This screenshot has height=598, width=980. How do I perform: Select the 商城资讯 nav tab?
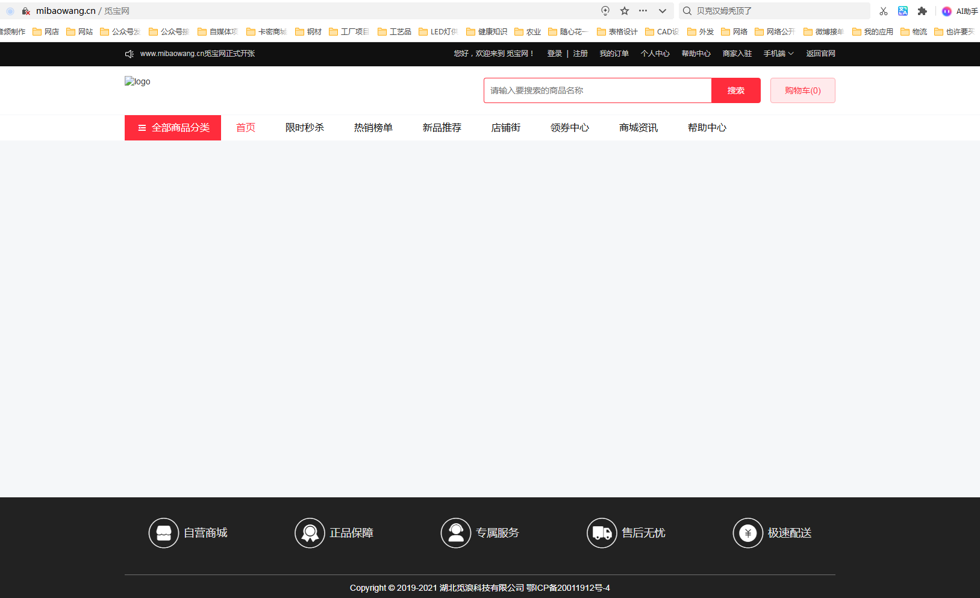pyautogui.click(x=638, y=128)
